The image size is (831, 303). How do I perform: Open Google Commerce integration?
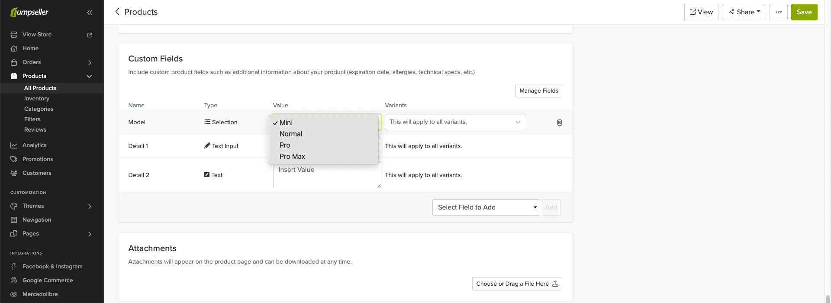click(47, 280)
